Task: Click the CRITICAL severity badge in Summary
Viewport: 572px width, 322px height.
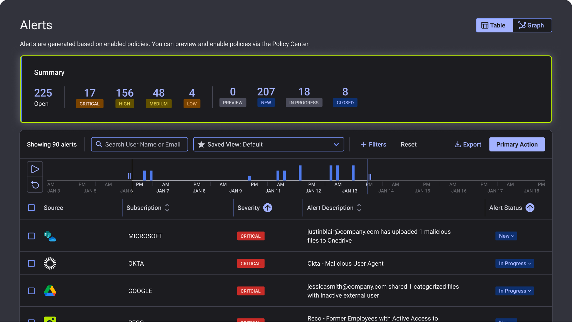Action: [x=90, y=104]
